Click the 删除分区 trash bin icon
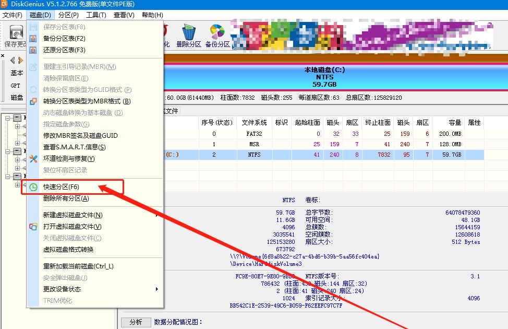The height and width of the screenshot is (329, 508). click(189, 32)
